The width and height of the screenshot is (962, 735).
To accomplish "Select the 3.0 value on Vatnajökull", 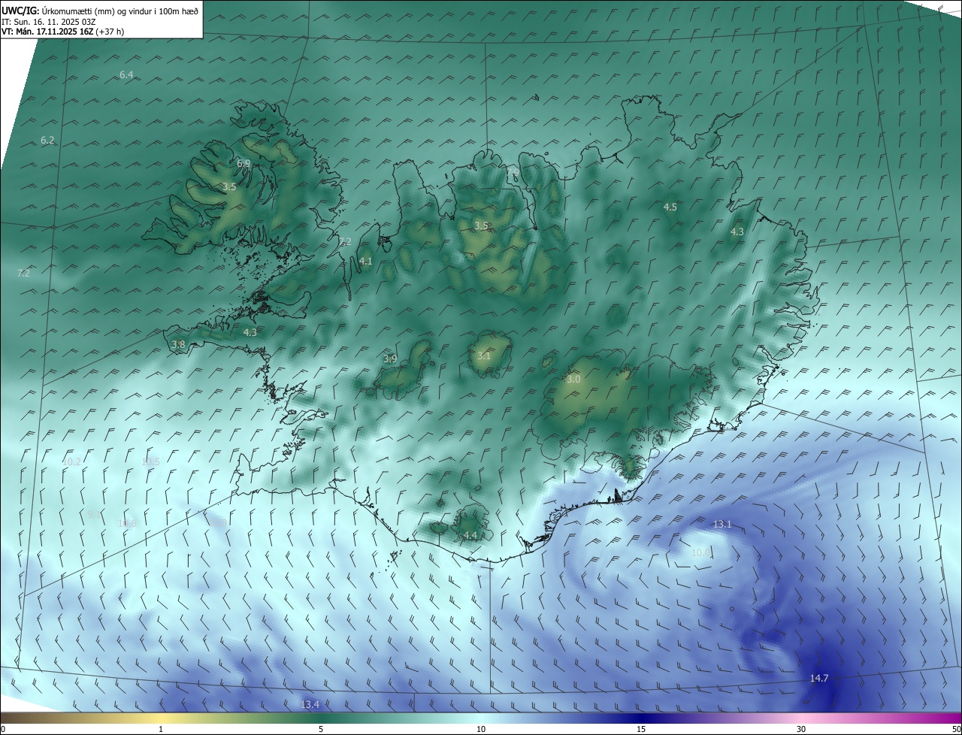I will [573, 380].
